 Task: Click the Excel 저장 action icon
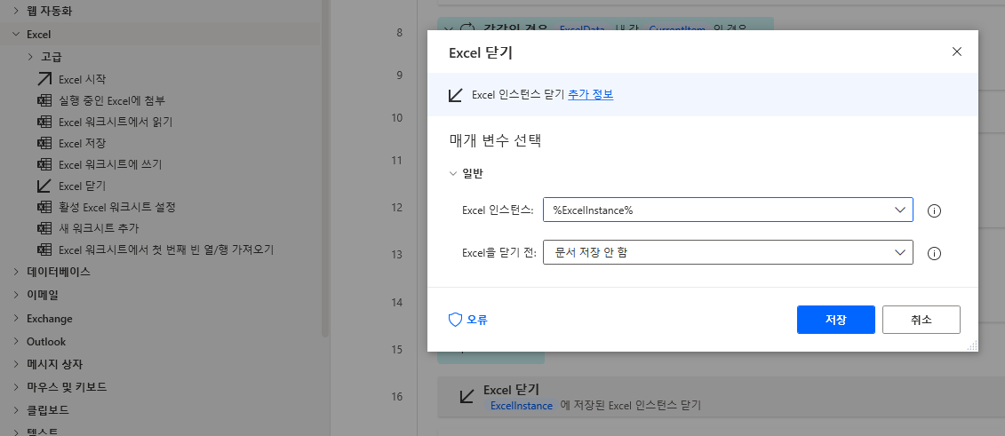44,143
